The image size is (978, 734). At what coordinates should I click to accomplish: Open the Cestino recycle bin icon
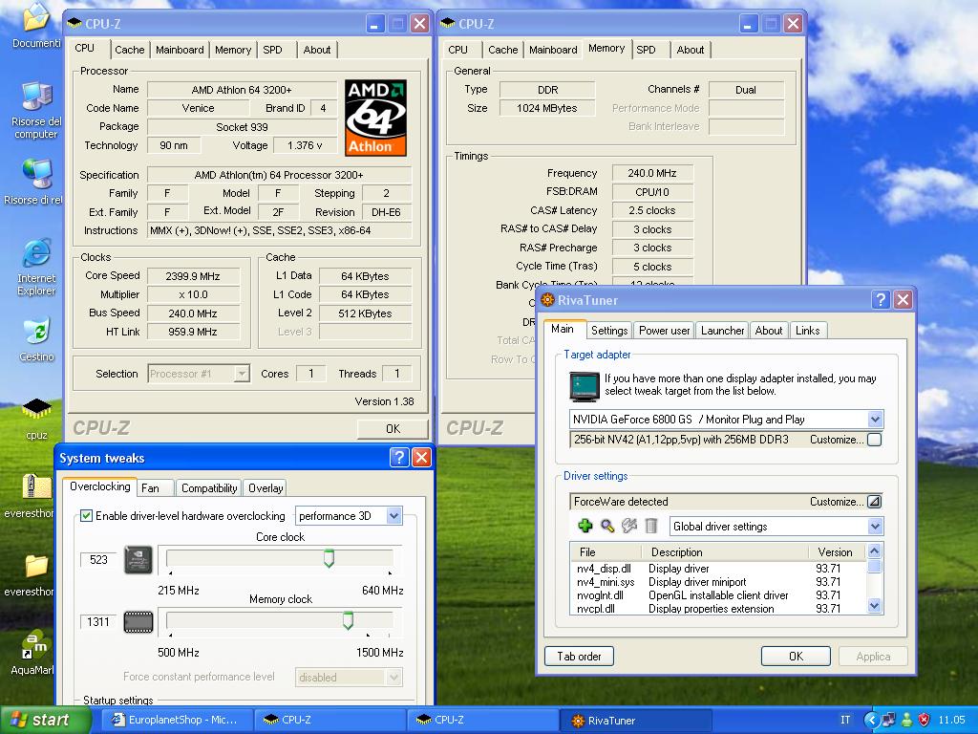click(x=36, y=340)
